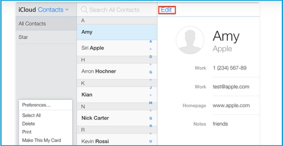Select the Star group in sidebar

[x=46, y=37]
